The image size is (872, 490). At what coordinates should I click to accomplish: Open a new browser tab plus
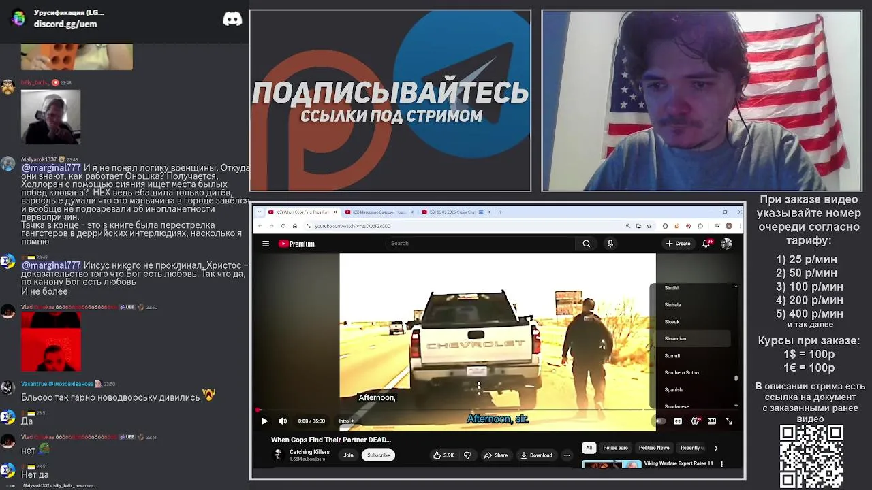(x=501, y=212)
